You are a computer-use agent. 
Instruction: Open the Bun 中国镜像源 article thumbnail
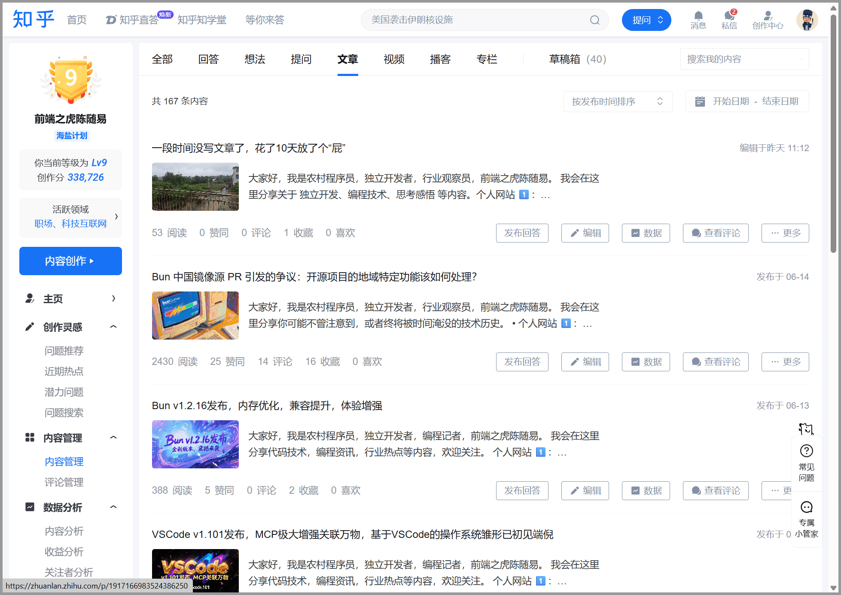click(x=195, y=316)
